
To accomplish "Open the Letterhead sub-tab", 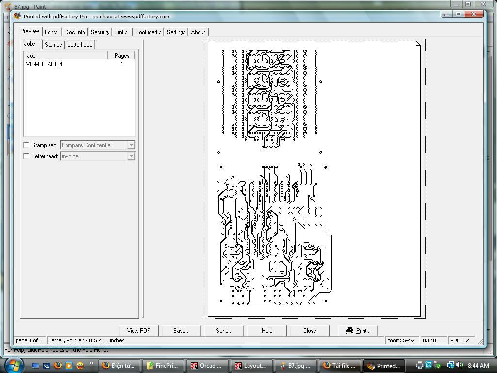I will click(80, 44).
